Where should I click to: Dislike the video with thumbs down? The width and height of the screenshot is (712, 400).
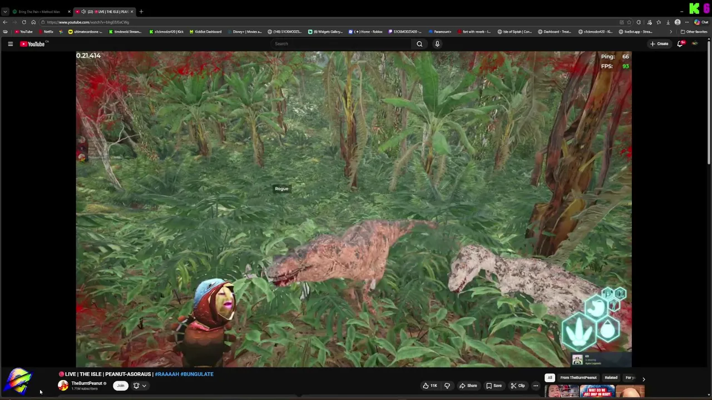click(x=447, y=386)
